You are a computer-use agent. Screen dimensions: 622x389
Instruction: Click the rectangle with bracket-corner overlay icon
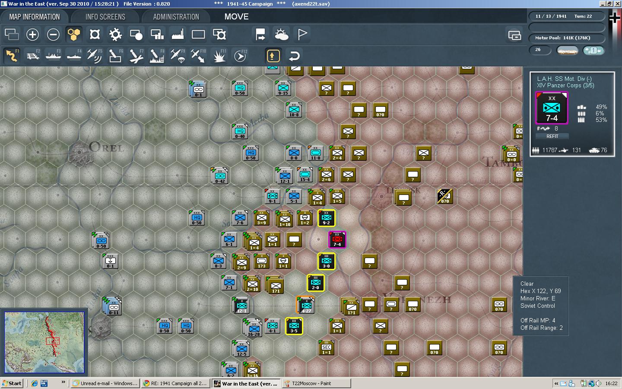click(219, 34)
